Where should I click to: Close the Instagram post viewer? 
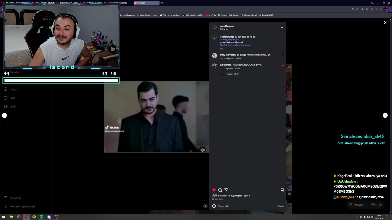[x=385, y=22]
